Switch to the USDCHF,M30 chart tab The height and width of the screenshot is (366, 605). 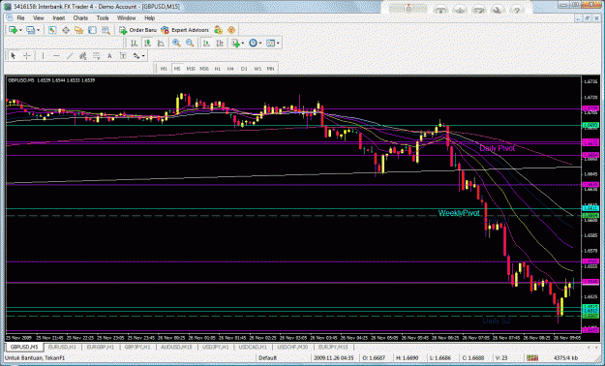(292, 347)
